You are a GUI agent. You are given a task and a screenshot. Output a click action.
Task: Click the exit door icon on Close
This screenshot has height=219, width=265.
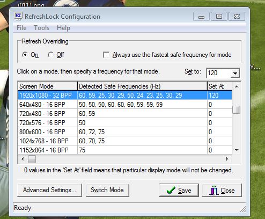[214, 191]
